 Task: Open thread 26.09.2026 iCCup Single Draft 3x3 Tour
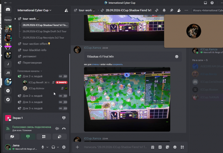click(45, 31)
